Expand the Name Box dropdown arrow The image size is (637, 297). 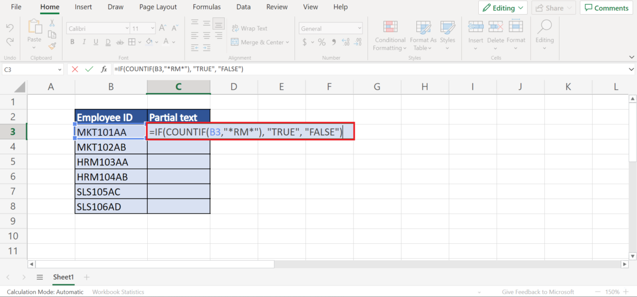(59, 69)
